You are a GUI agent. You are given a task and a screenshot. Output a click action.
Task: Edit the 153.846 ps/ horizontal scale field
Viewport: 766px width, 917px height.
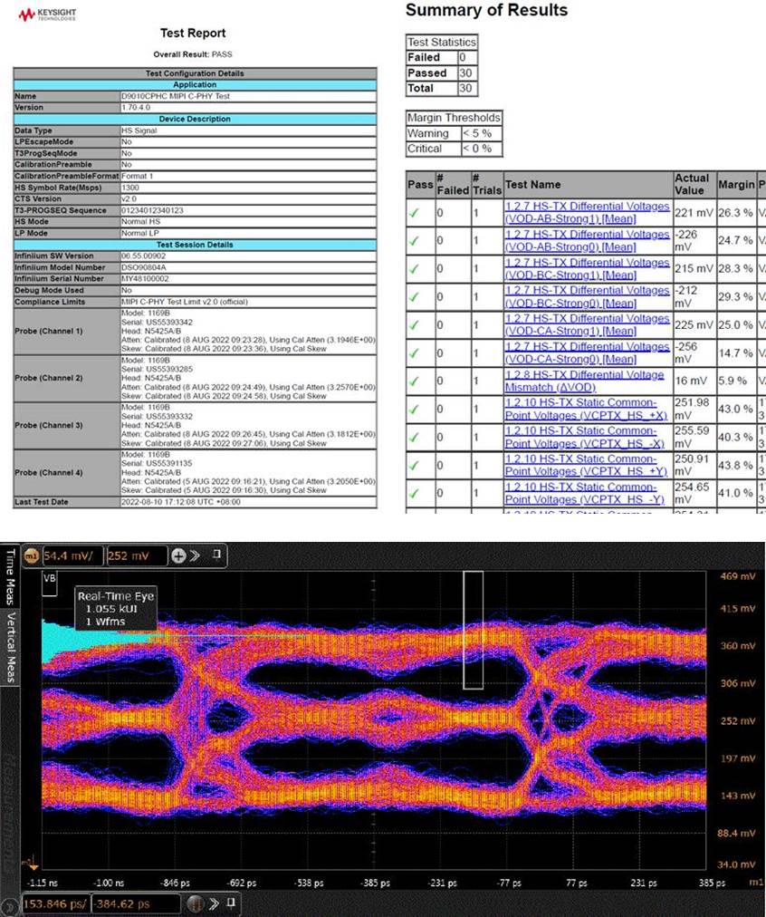[x=57, y=903]
